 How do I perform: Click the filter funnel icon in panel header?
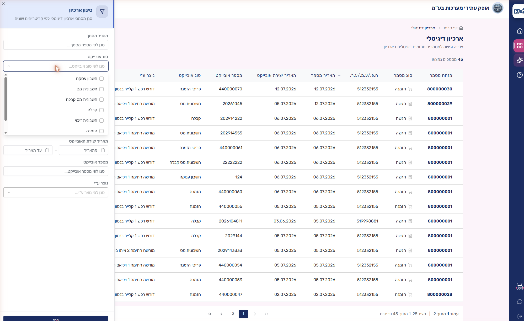coord(102,12)
